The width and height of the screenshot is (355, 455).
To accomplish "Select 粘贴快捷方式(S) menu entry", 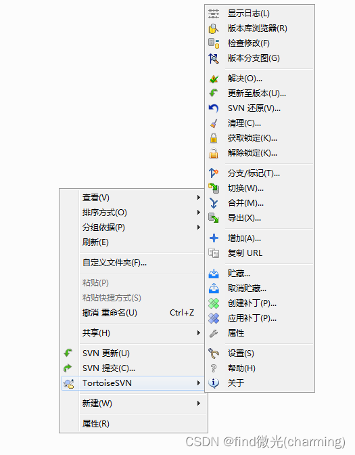I will (132, 298).
